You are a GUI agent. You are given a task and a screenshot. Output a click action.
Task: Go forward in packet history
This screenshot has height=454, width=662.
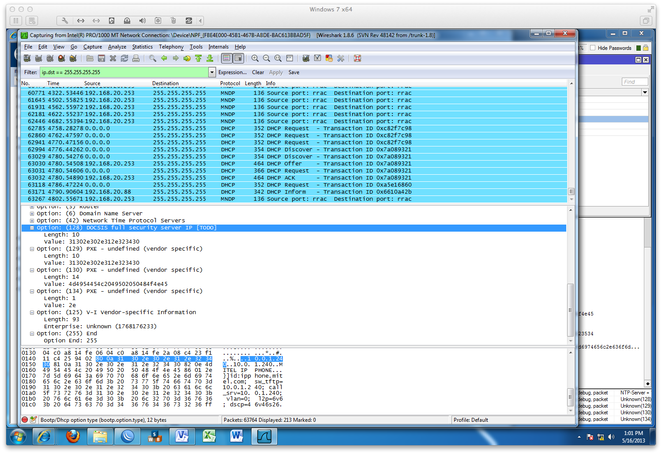click(175, 58)
